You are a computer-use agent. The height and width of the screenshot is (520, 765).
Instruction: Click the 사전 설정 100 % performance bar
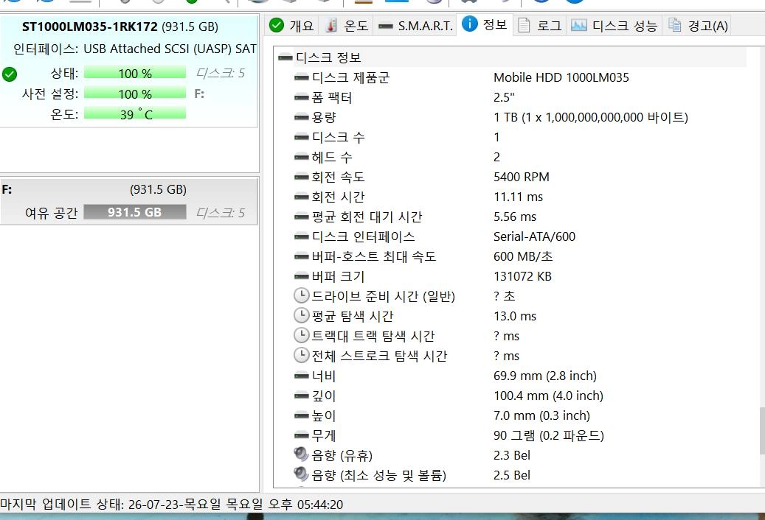[135, 94]
